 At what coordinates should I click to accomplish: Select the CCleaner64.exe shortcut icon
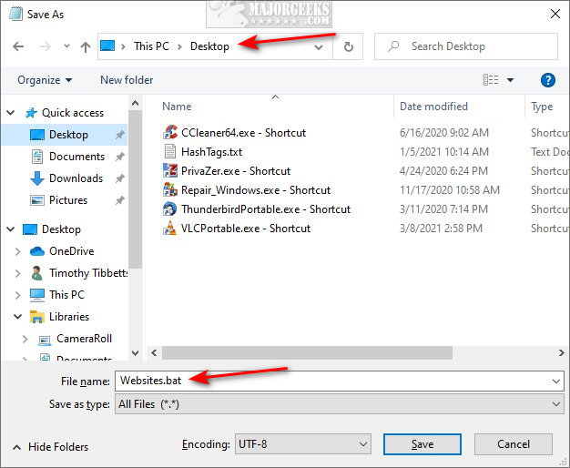pyautogui.click(x=169, y=133)
